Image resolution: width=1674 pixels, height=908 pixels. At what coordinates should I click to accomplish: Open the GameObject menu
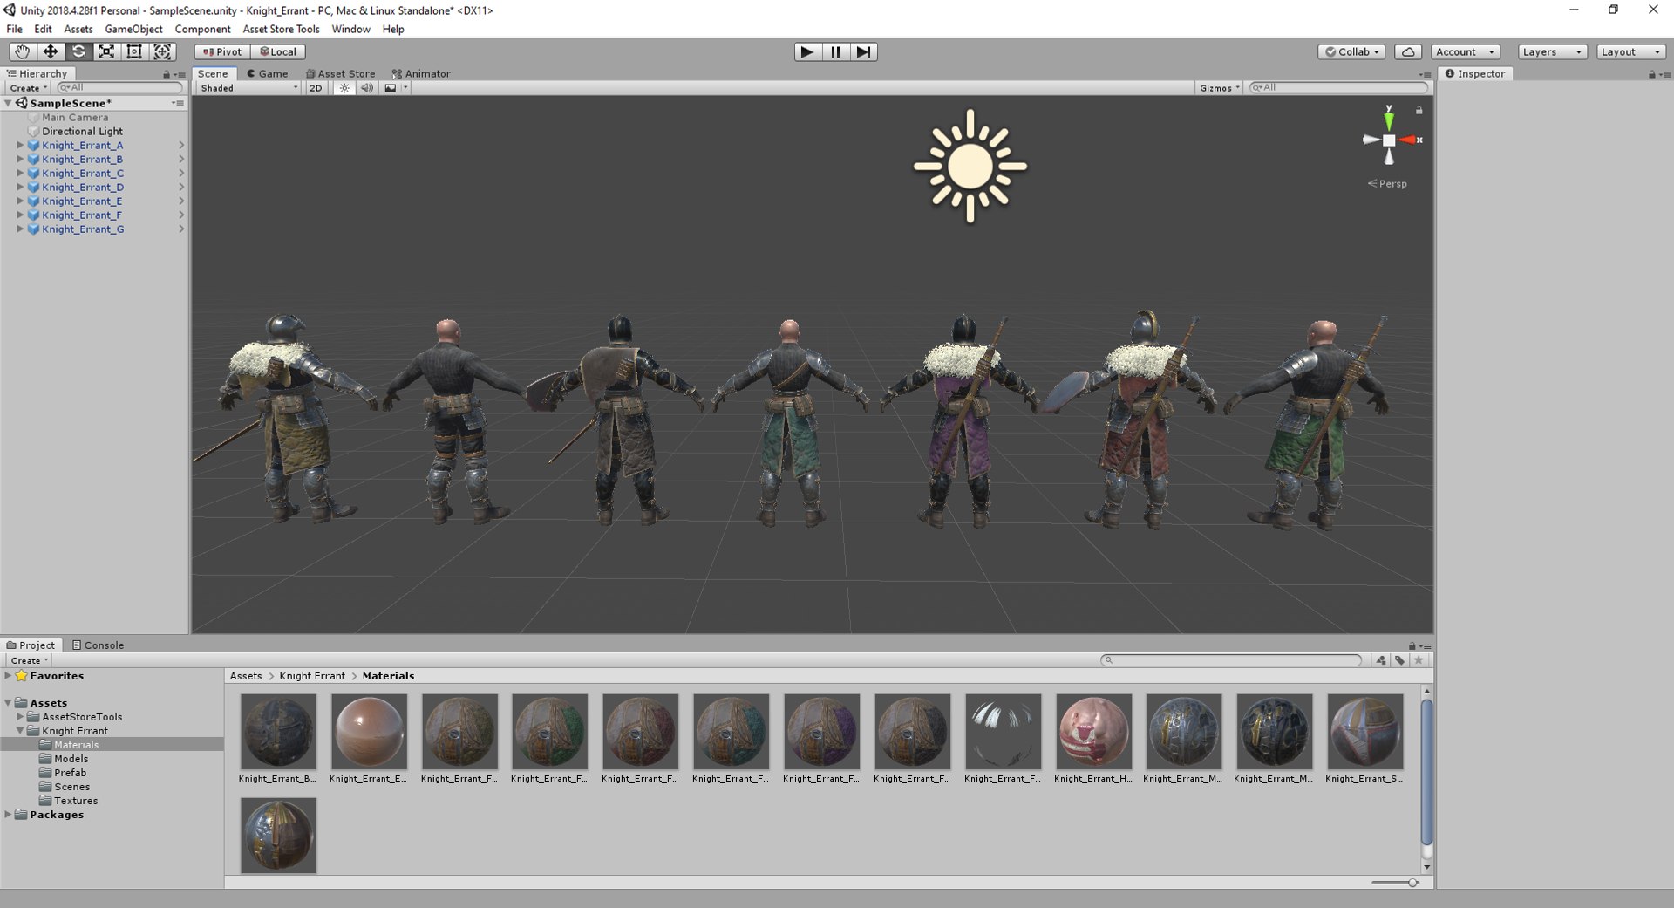[133, 29]
